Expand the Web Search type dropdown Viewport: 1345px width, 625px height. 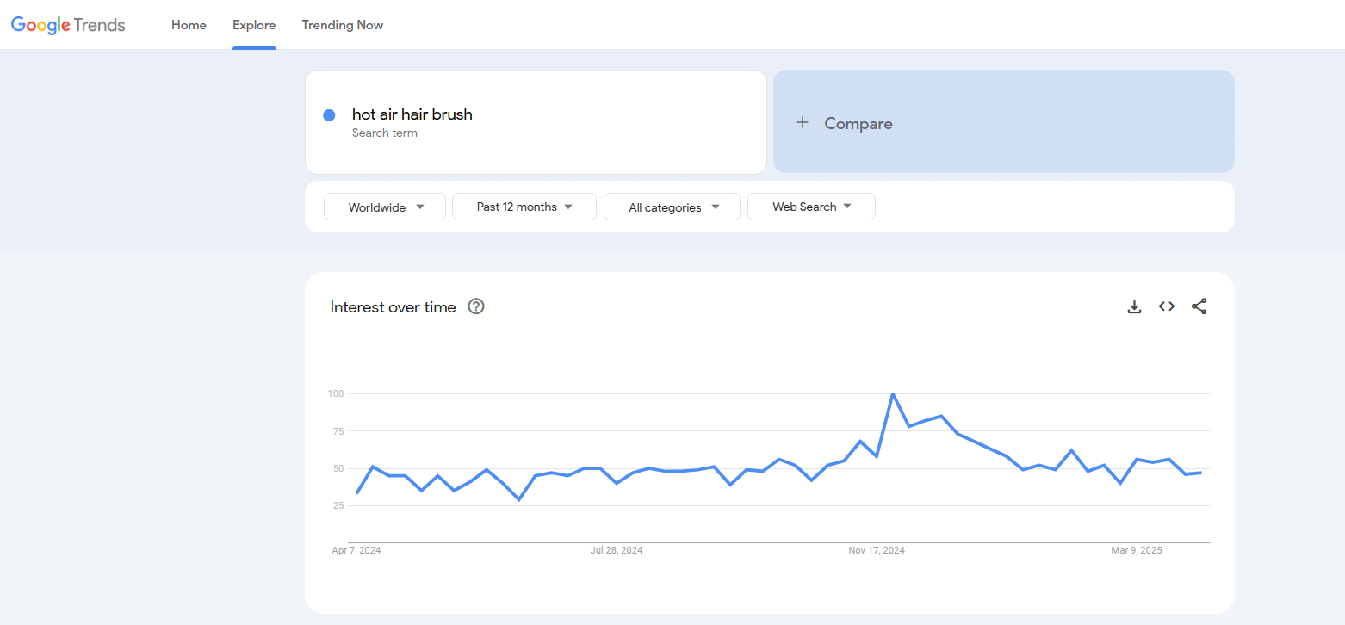tap(811, 207)
